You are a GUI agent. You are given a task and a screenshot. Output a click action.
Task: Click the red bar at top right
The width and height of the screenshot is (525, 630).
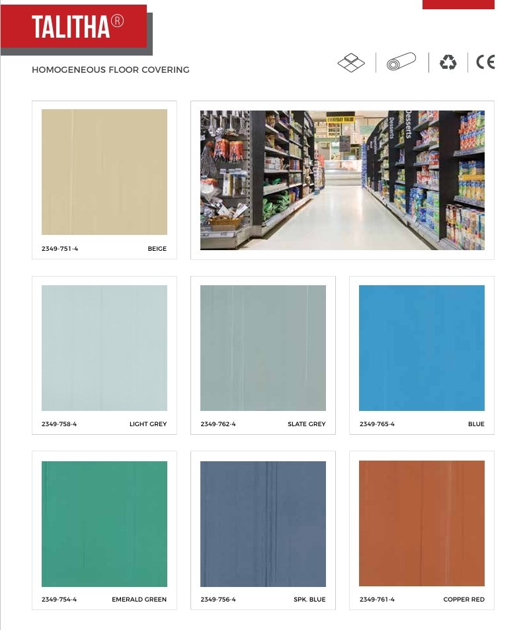458,5
